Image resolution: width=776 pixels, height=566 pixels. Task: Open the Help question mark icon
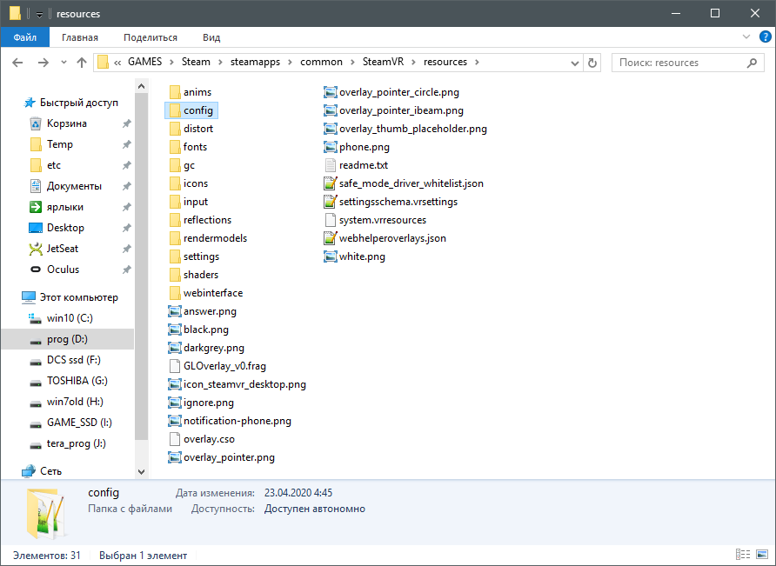click(763, 37)
